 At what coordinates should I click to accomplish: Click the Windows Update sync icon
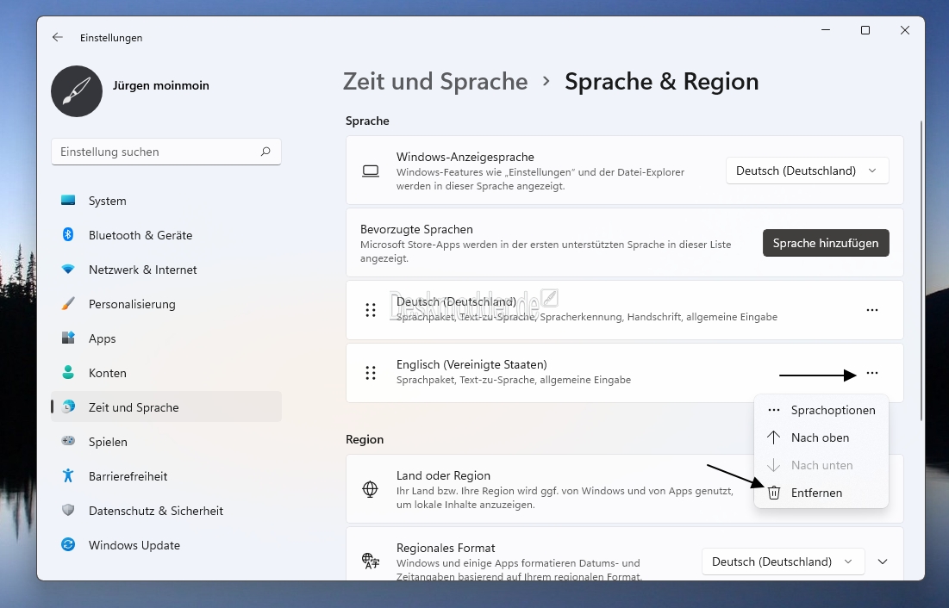(68, 545)
